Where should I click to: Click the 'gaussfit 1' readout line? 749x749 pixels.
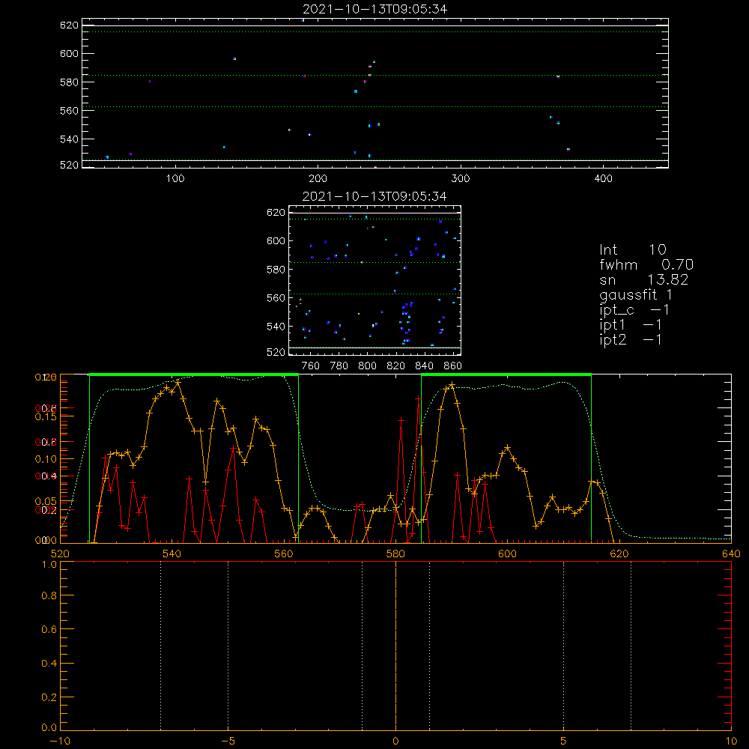[x=636, y=294]
